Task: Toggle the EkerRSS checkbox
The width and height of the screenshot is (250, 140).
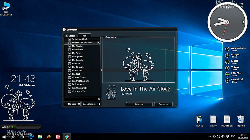Action: 70,64
